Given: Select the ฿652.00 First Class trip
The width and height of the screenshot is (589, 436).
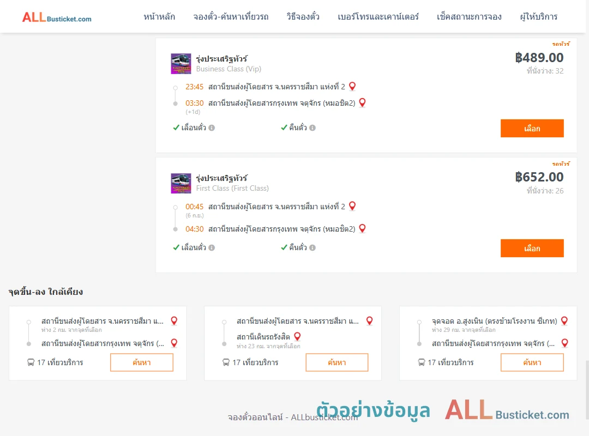Looking at the screenshot, I should pos(532,248).
